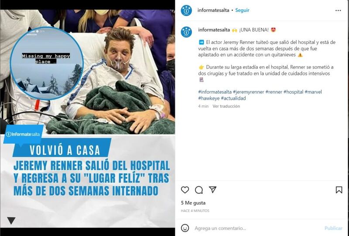The width and height of the screenshot is (349, 236).
Task: Open the #marvel hashtag
Action: point(313,92)
